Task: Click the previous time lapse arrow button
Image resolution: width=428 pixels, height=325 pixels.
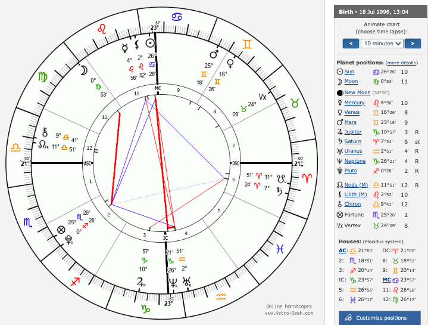Action: (351, 44)
